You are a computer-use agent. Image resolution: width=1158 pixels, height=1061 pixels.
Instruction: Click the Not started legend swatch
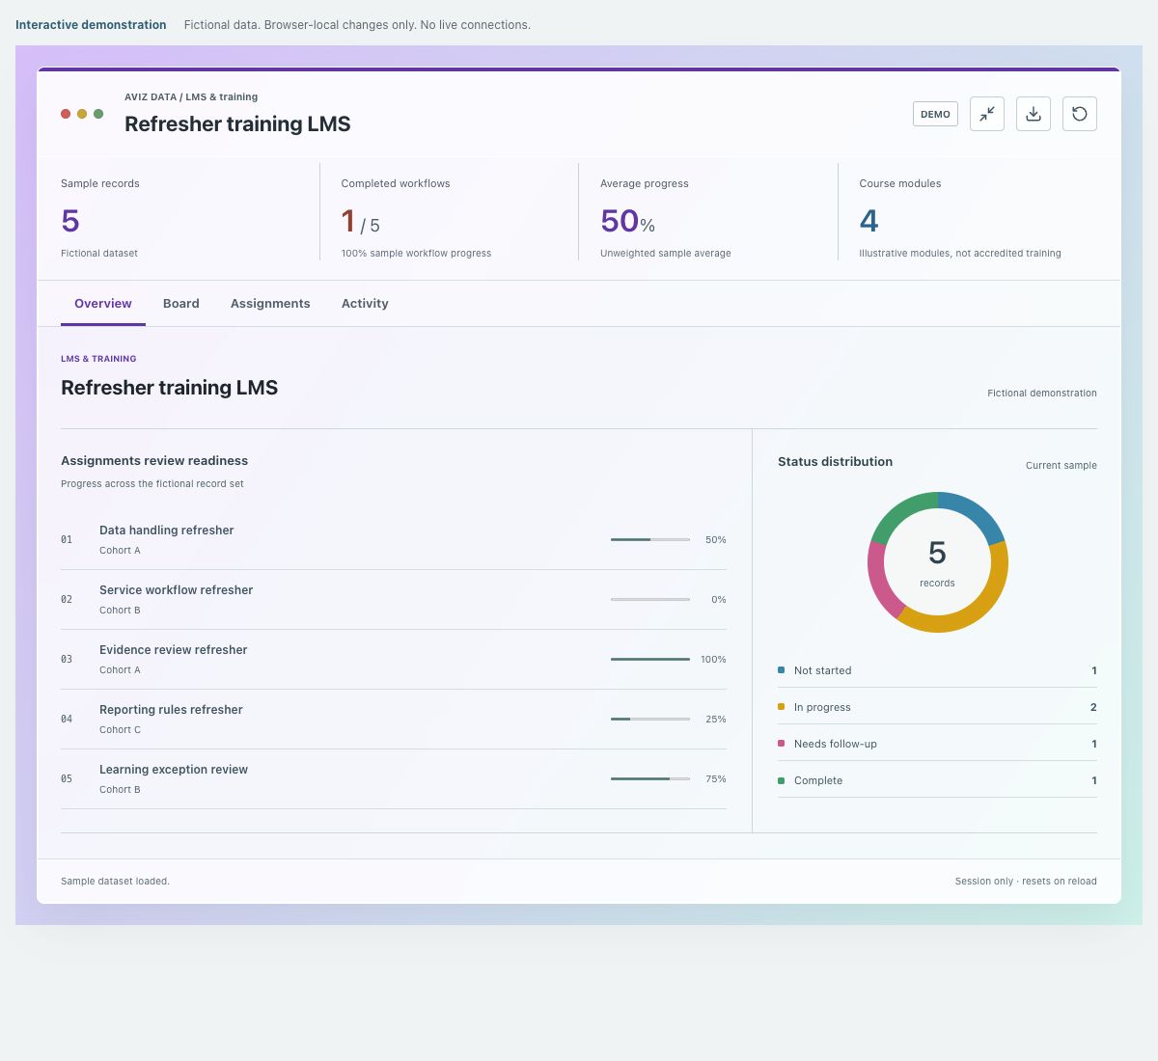pyautogui.click(x=781, y=669)
